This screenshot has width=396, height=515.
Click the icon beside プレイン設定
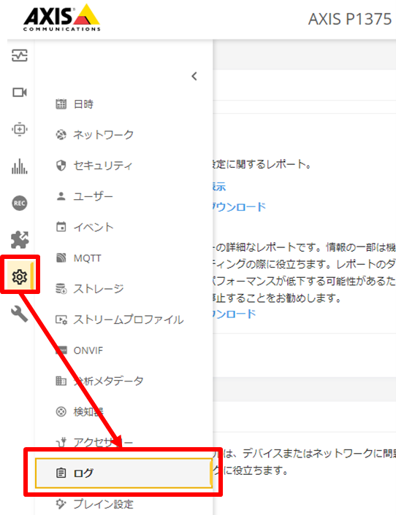[61, 503]
